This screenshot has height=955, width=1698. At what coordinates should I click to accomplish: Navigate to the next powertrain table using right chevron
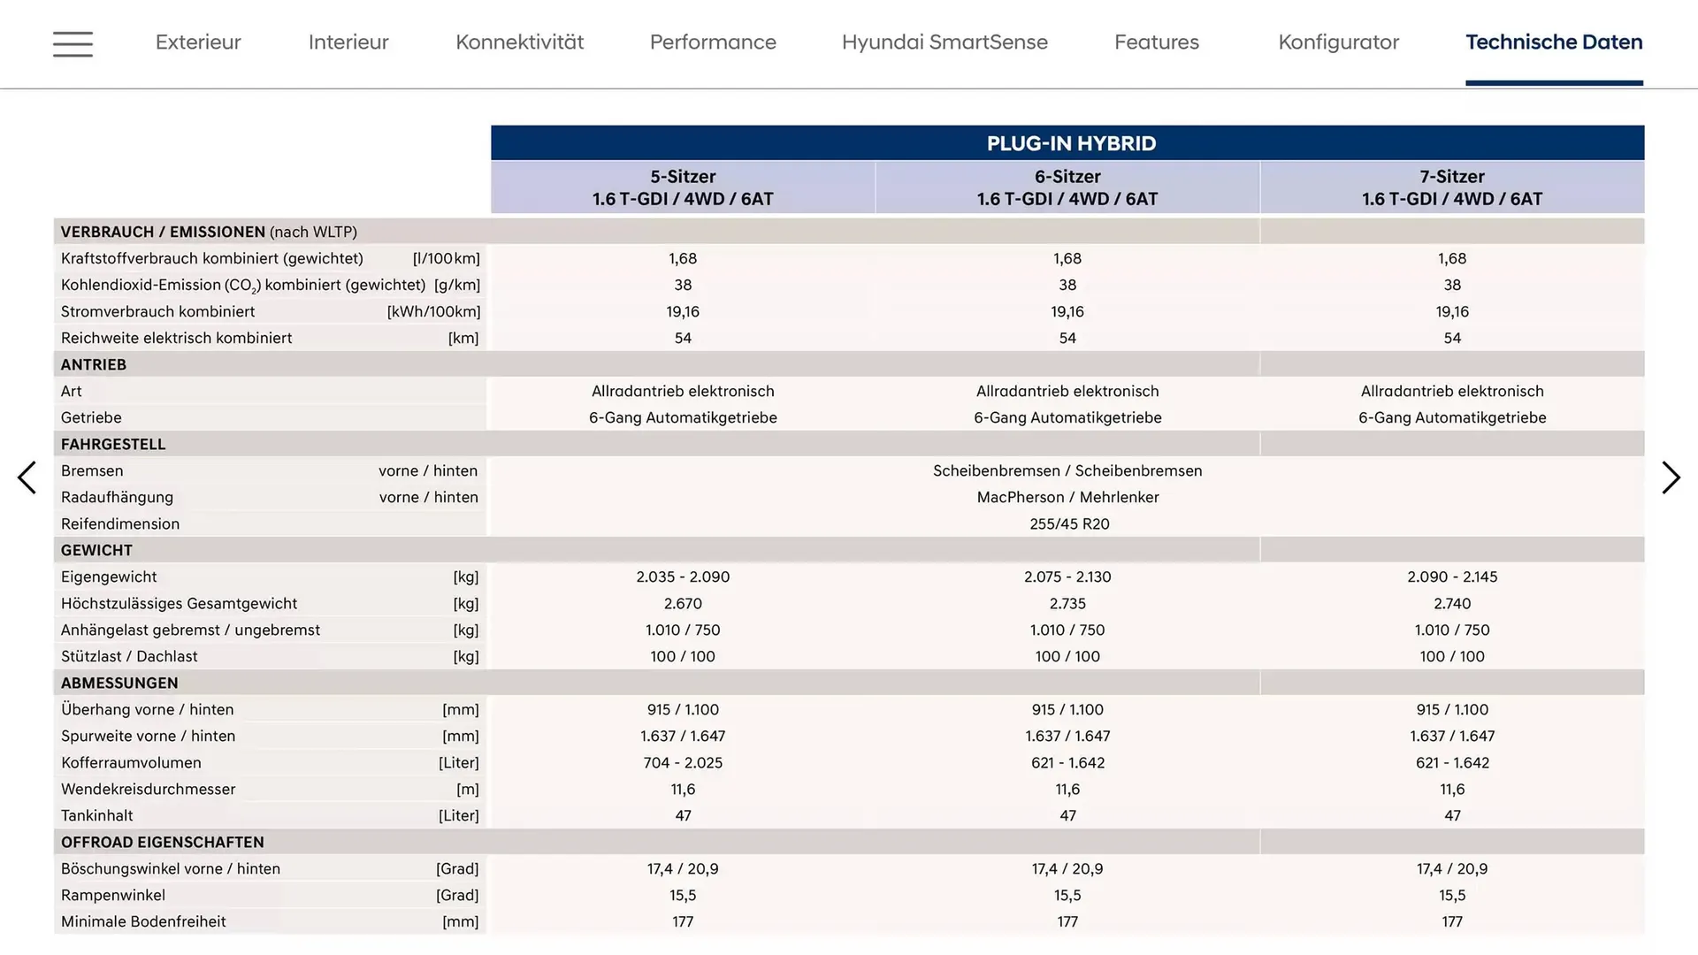pos(1671,477)
